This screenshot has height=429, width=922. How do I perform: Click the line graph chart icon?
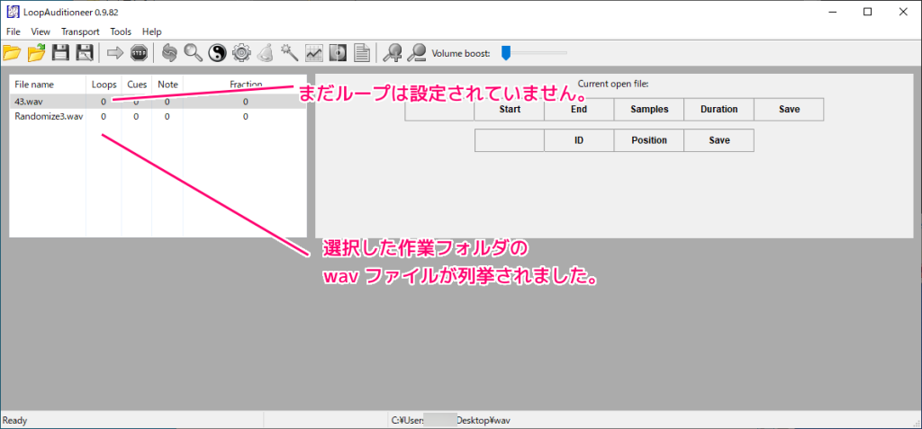tap(314, 53)
